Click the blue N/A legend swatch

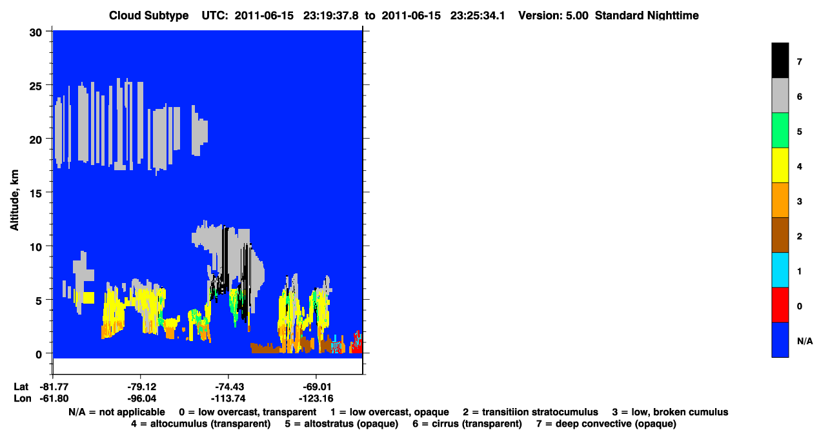coord(780,339)
